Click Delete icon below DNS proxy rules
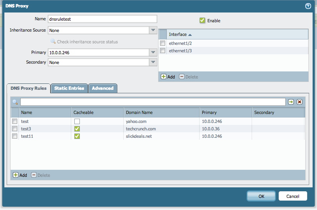This screenshot has width=317, height=210. pyautogui.click(x=34, y=175)
